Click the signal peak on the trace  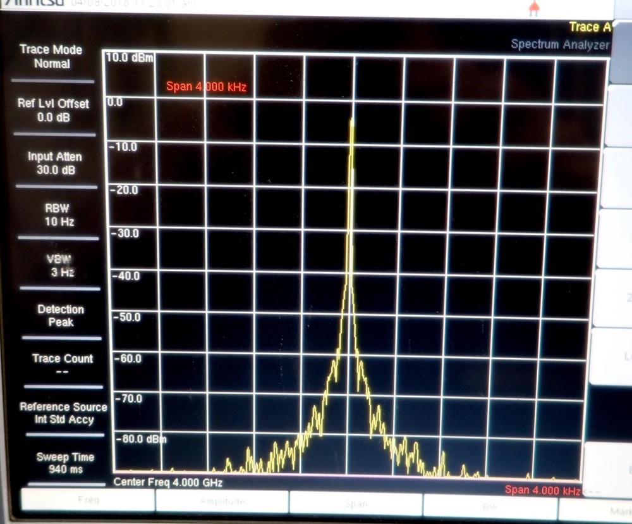pos(351,120)
